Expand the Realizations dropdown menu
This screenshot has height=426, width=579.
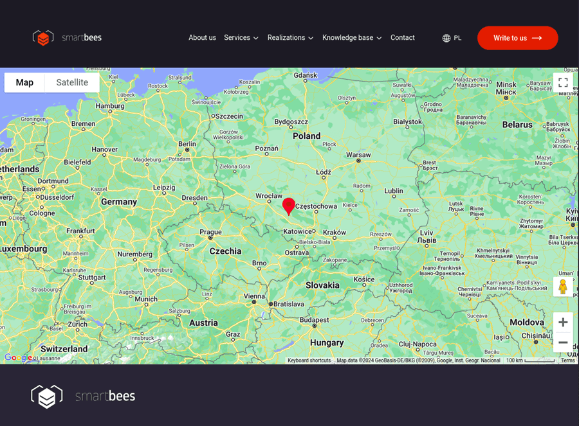point(290,38)
